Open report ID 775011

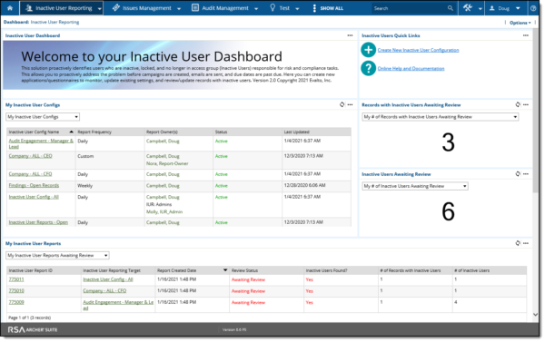coord(16,279)
